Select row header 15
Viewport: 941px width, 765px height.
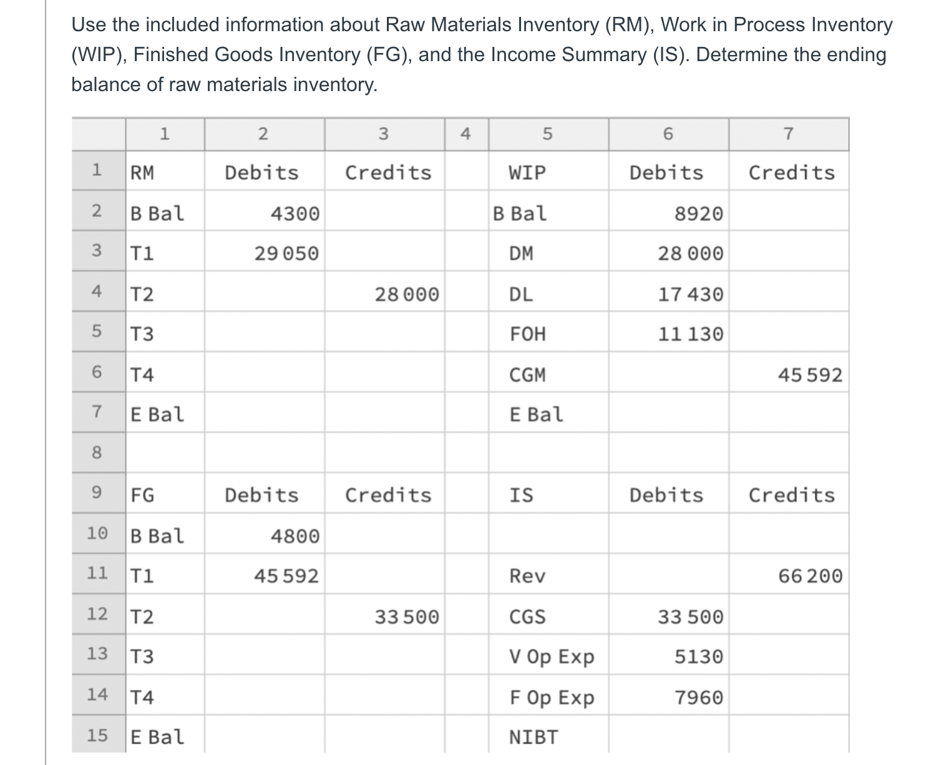pyautogui.click(x=98, y=734)
